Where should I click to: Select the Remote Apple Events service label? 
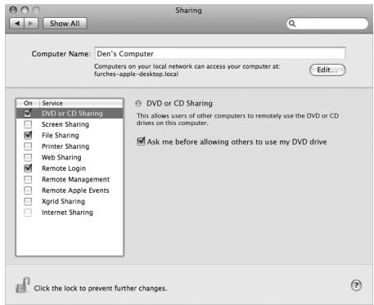tap(75, 191)
